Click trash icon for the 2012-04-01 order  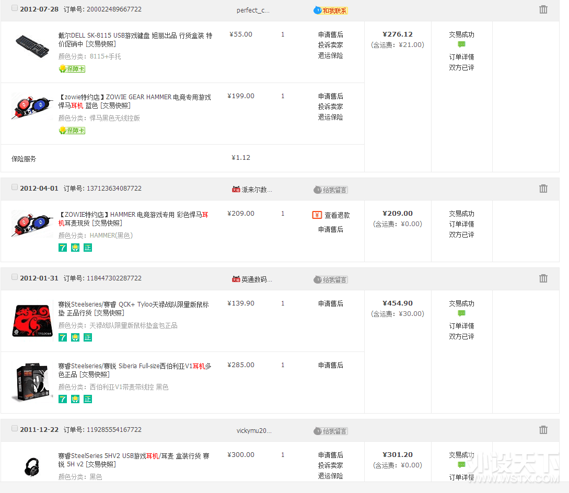(543, 189)
